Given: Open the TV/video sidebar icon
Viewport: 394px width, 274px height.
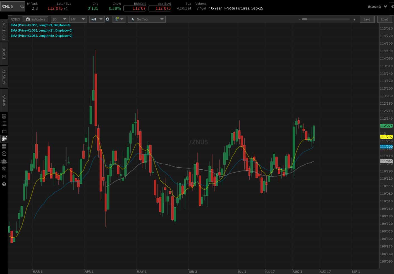Looking at the screenshot, I should pos(4,131).
